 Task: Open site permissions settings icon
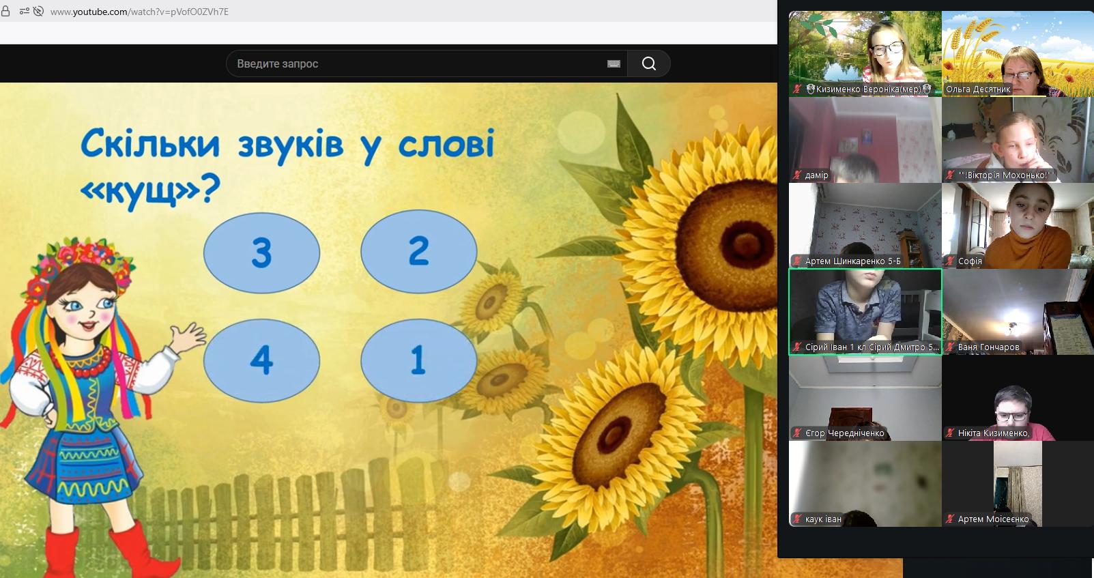(x=24, y=12)
